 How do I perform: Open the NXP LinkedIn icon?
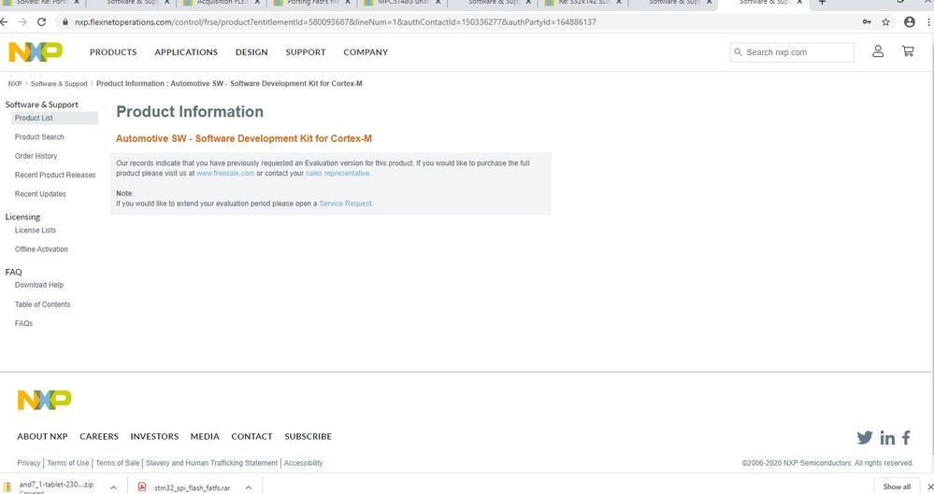[x=887, y=438]
